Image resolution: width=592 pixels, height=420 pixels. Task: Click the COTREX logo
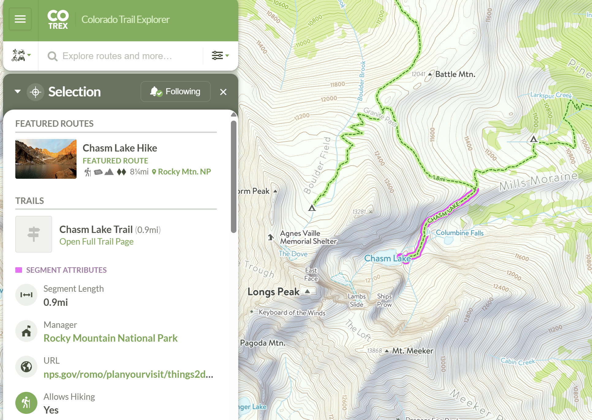[58, 20]
